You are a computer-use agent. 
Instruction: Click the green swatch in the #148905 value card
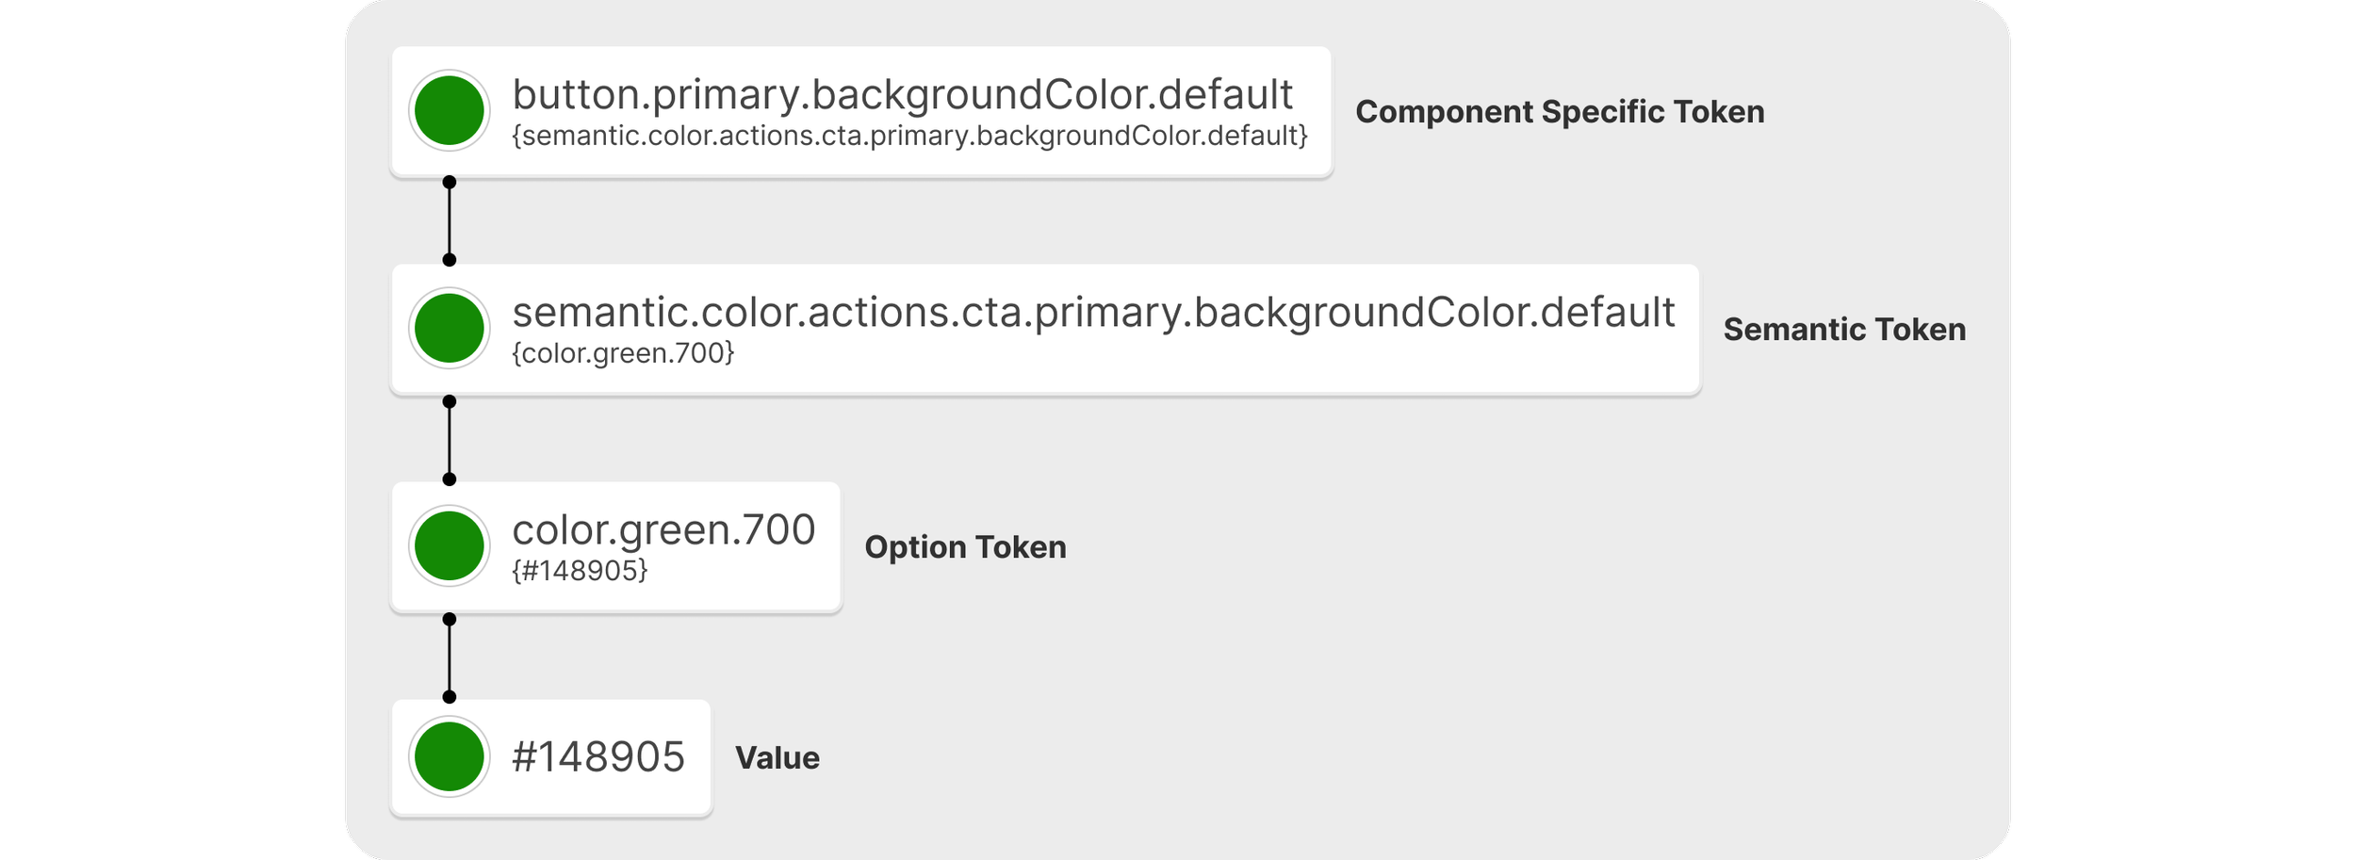[450, 756]
